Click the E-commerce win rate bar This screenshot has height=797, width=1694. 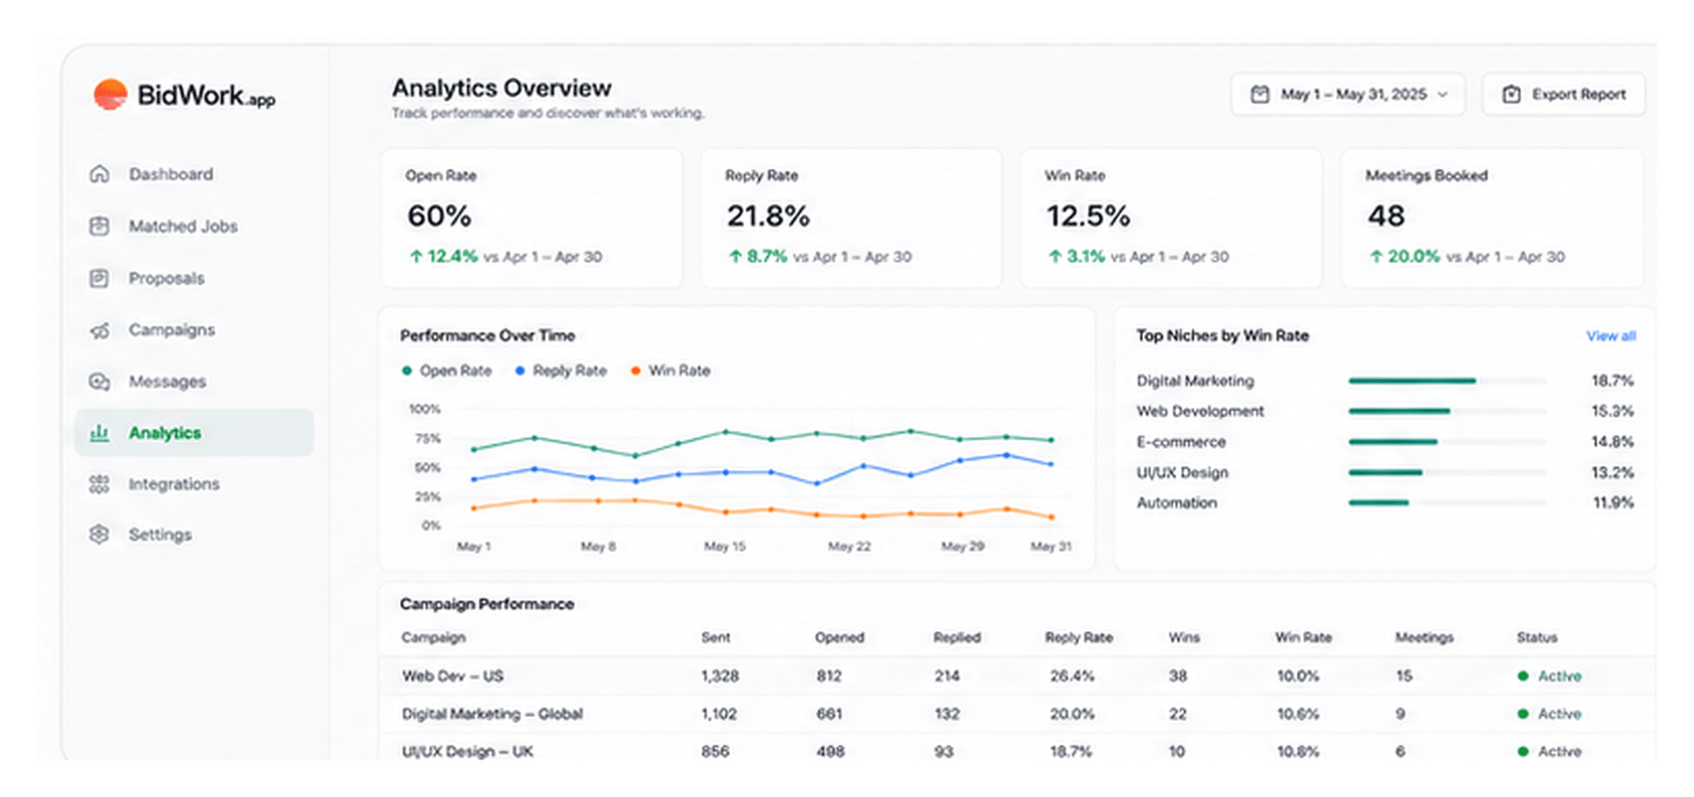[1393, 442]
